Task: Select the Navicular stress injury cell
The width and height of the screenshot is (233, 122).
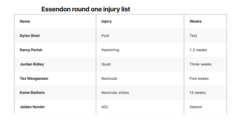Action: coord(140,92)
